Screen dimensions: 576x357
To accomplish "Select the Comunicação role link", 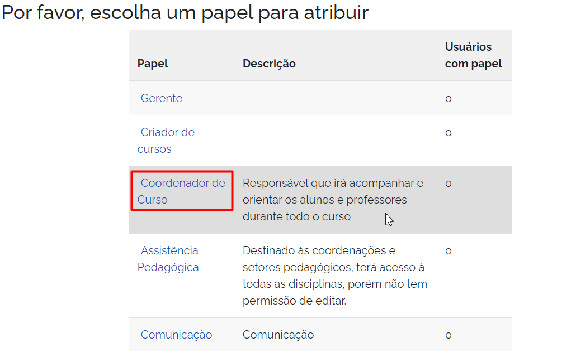I will tap(176, 335).
